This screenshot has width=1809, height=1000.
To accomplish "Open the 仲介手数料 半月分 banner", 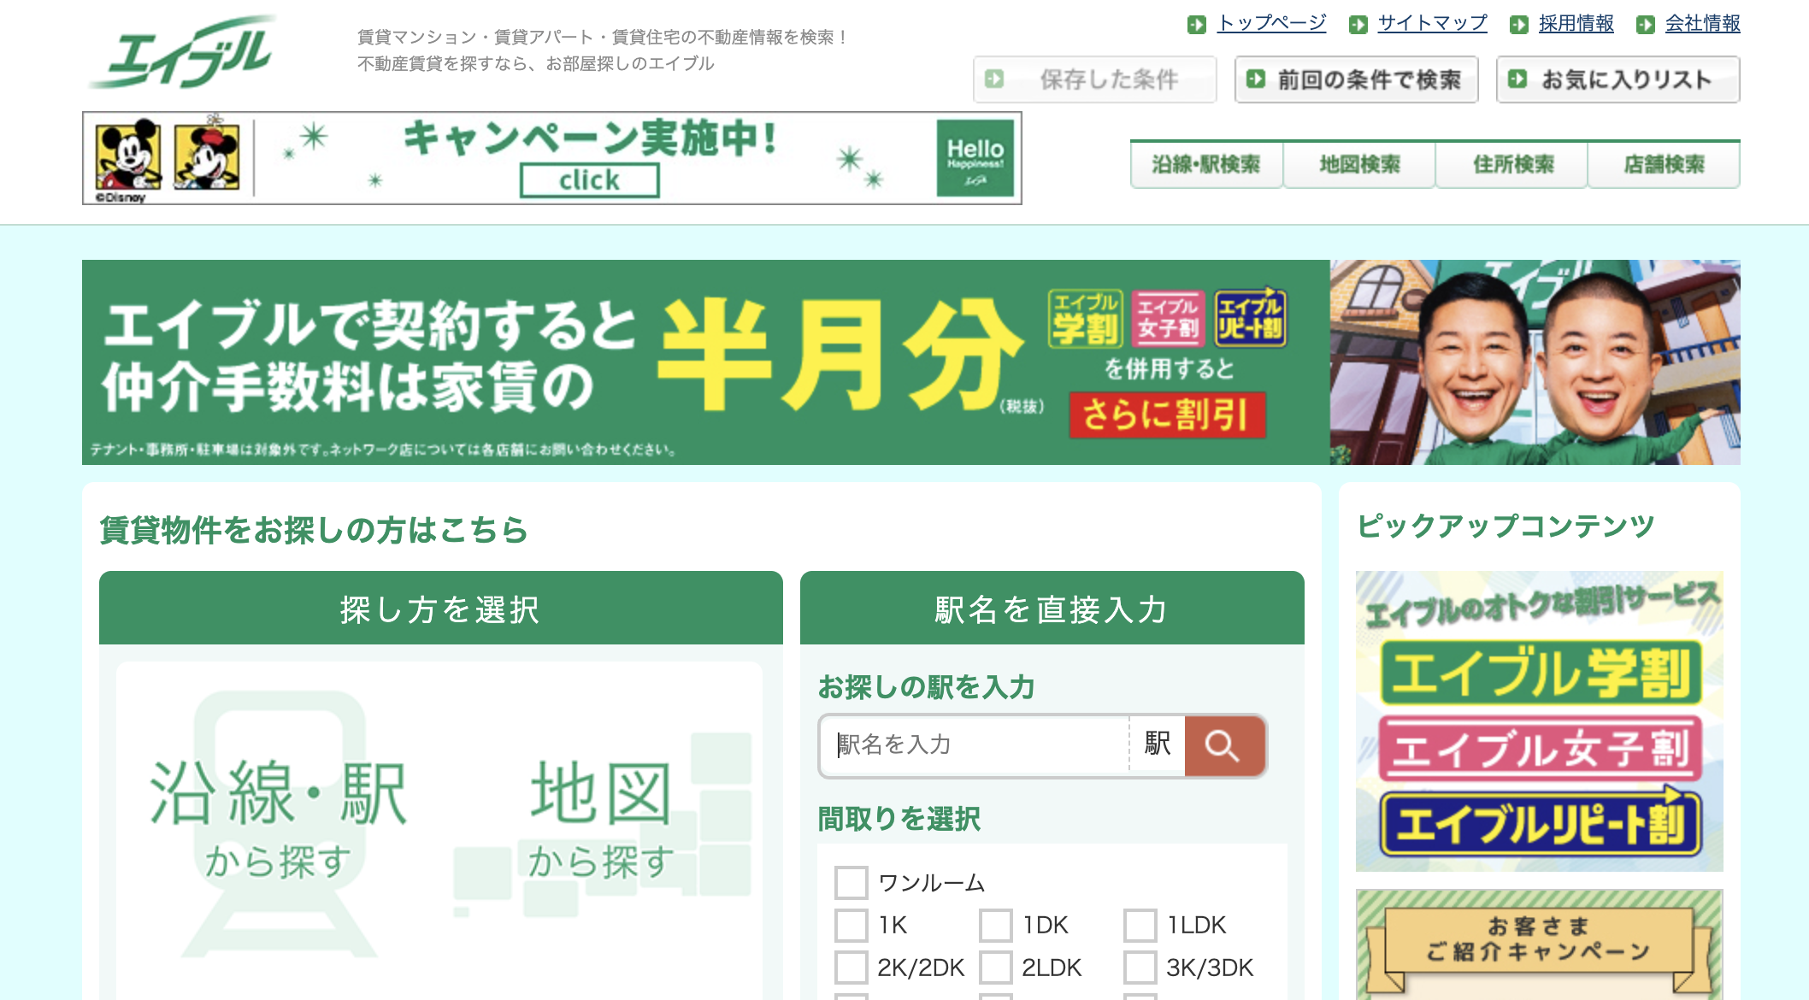I will [911, 362].
